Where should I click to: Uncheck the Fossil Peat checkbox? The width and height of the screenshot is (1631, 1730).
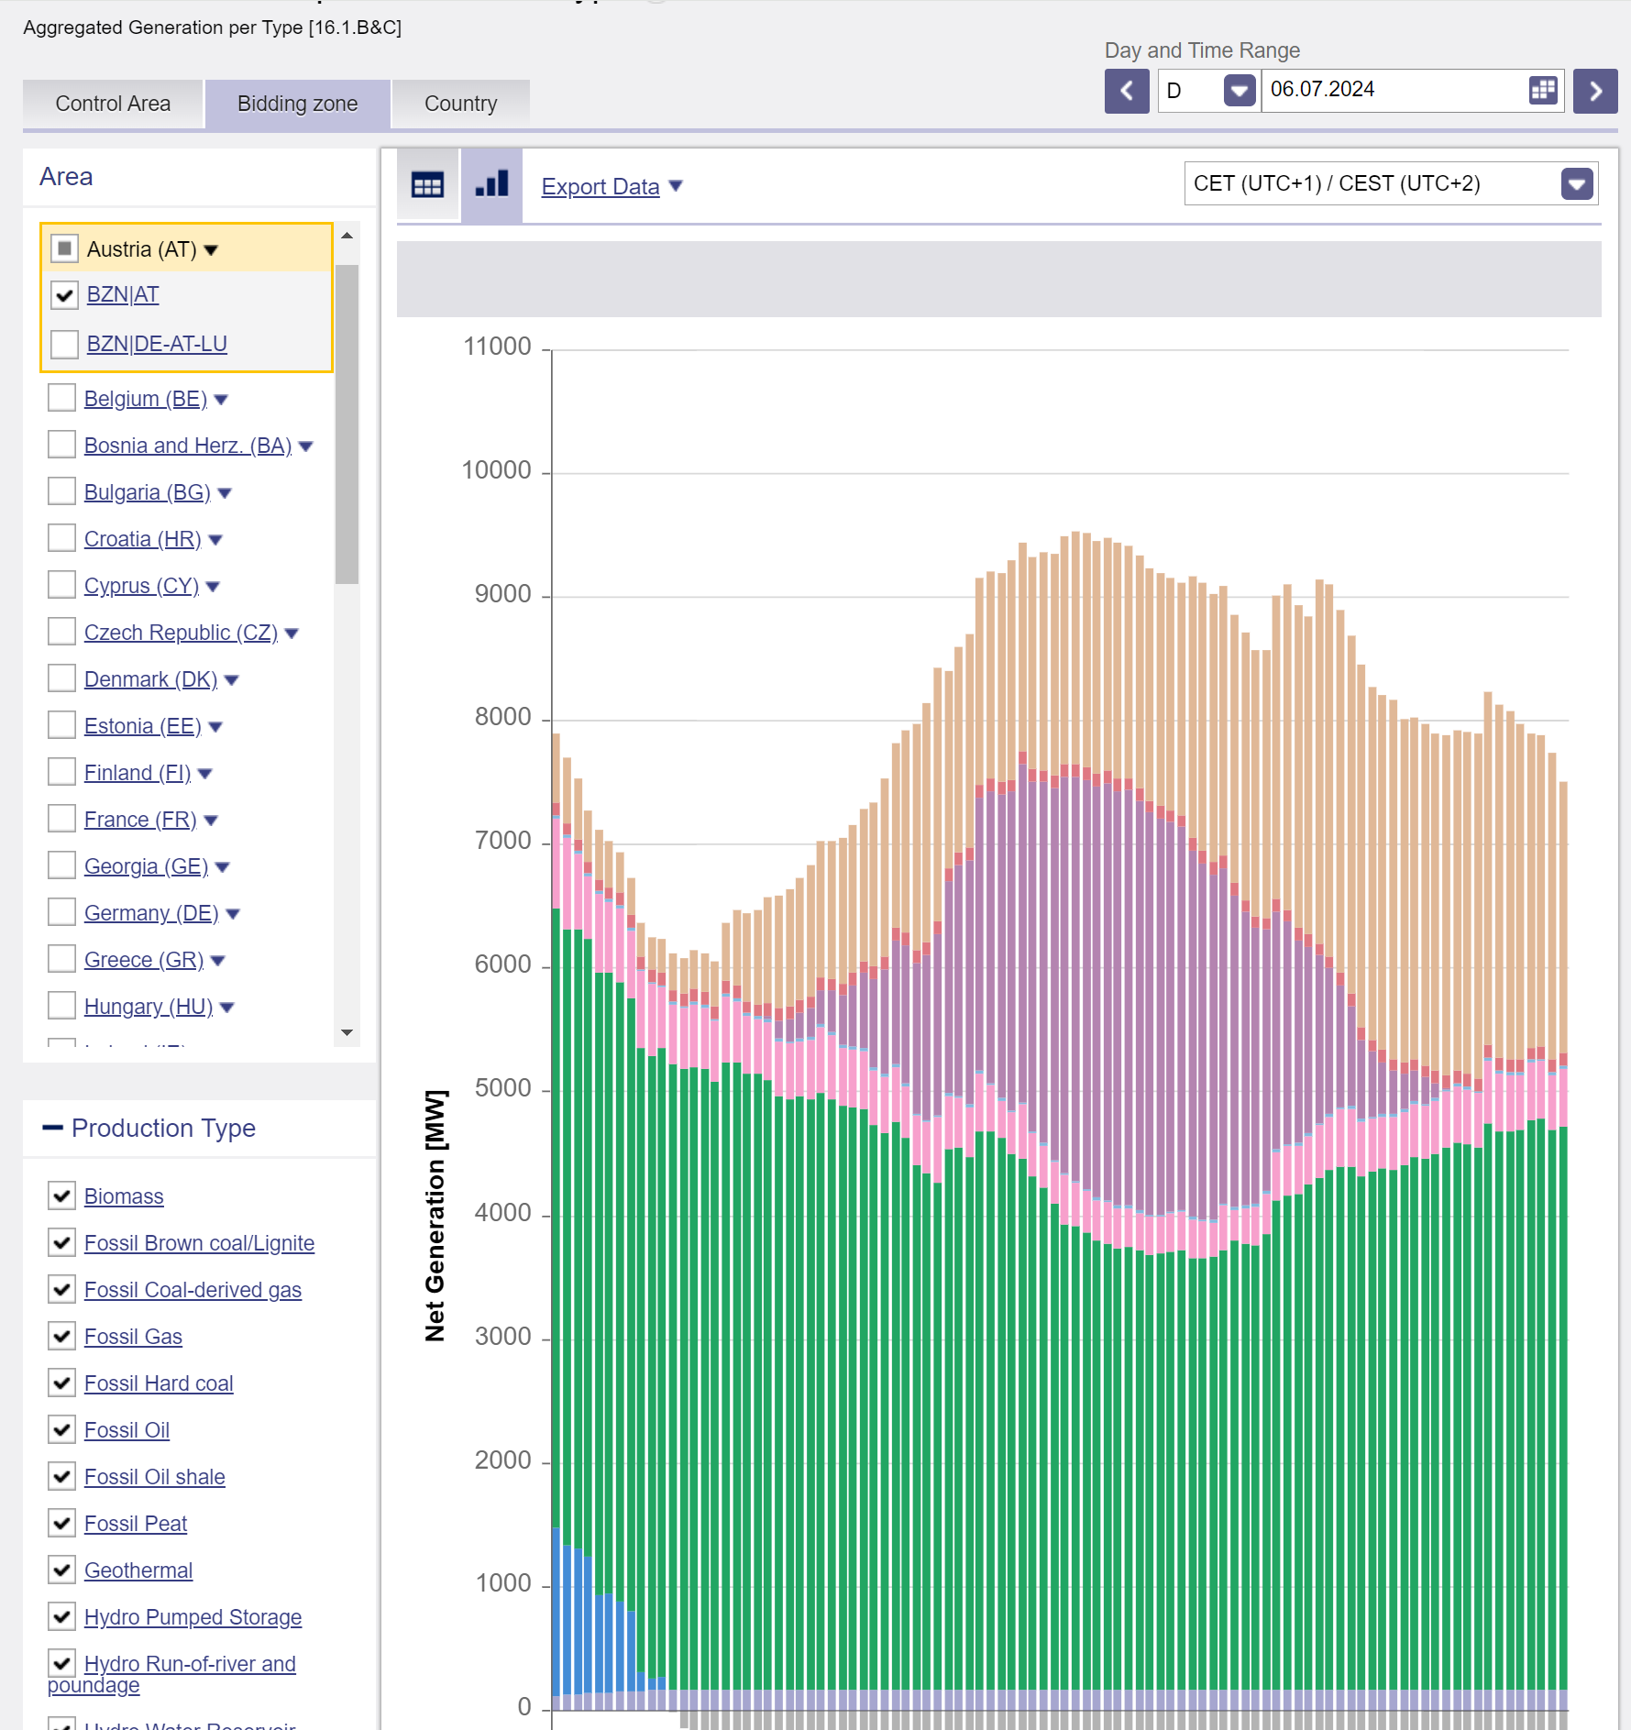[61, 1523]
